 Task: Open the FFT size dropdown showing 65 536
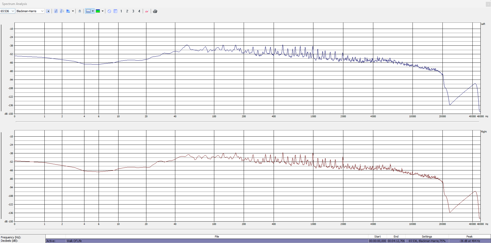(x=7, y=11)
